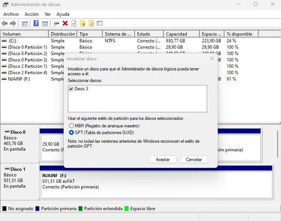Image resolution: width=281 pixels, height=221 pixels.
Task: Open the Ver menu
Action: point(47,14)
